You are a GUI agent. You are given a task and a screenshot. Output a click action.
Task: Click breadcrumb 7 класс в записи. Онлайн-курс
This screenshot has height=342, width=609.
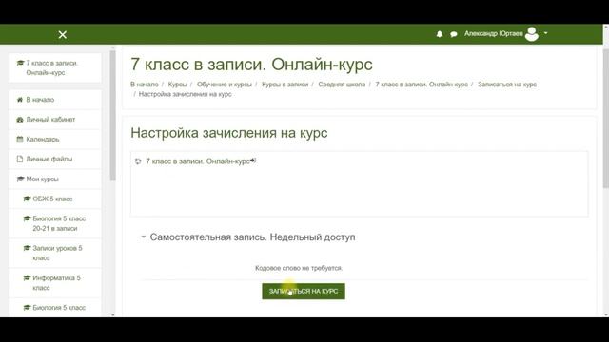pos(422,85)
